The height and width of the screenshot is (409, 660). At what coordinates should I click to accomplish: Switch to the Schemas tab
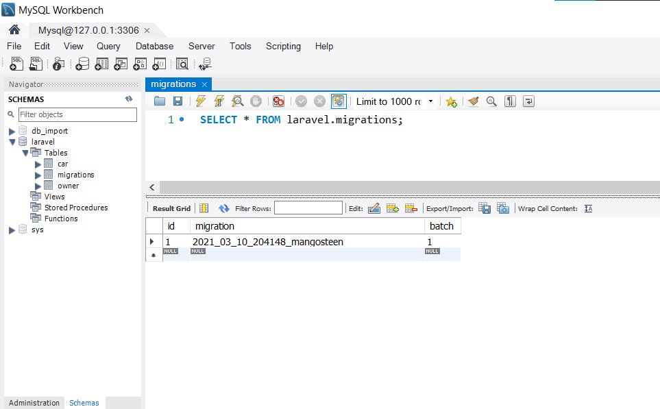tap(84, 403)
